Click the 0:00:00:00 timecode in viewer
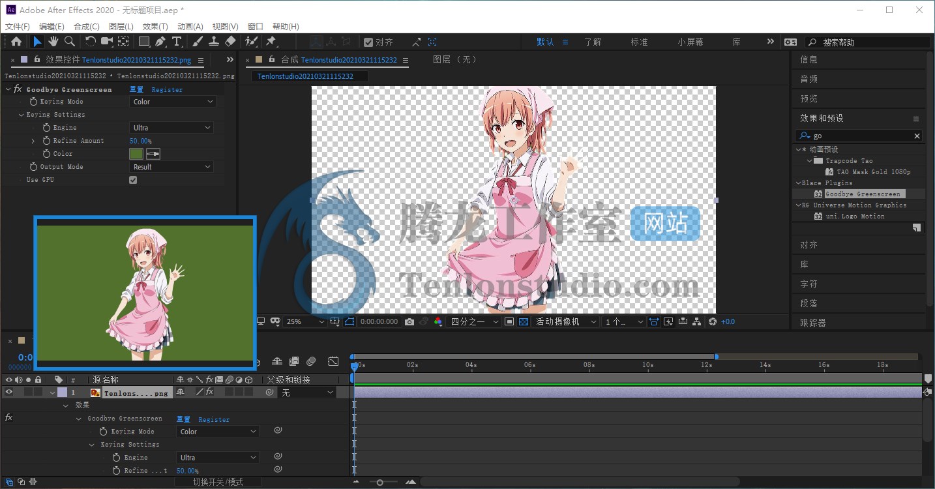 click(x=379, y=321)
